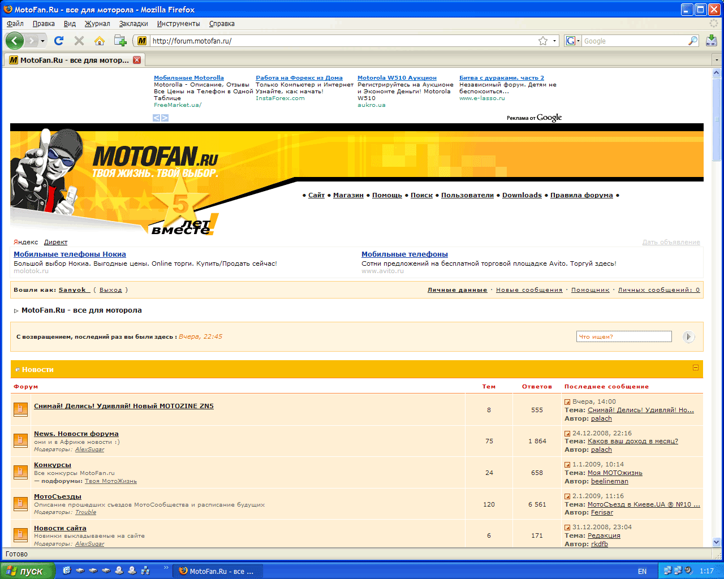Click the MotoFan.Ru logo banner

(x=155, y=161)
